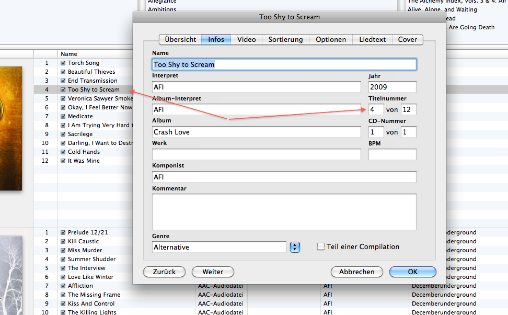This screenshot has height=315, width=508.
Task: Toggle the Miss Murder checkbox
Action: [x=63, y=250]
